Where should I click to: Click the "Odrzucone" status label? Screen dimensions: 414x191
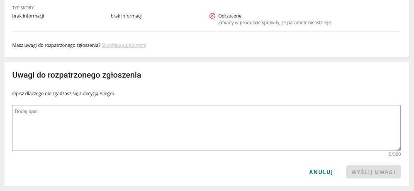click(230, 16)
